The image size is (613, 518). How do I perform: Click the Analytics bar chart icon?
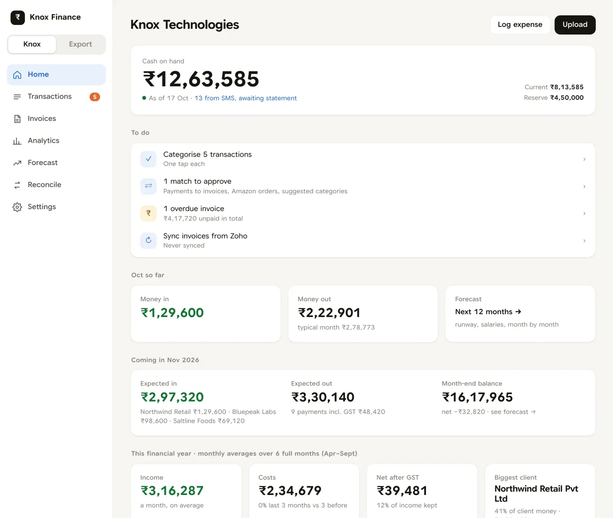tap(17, 141)
